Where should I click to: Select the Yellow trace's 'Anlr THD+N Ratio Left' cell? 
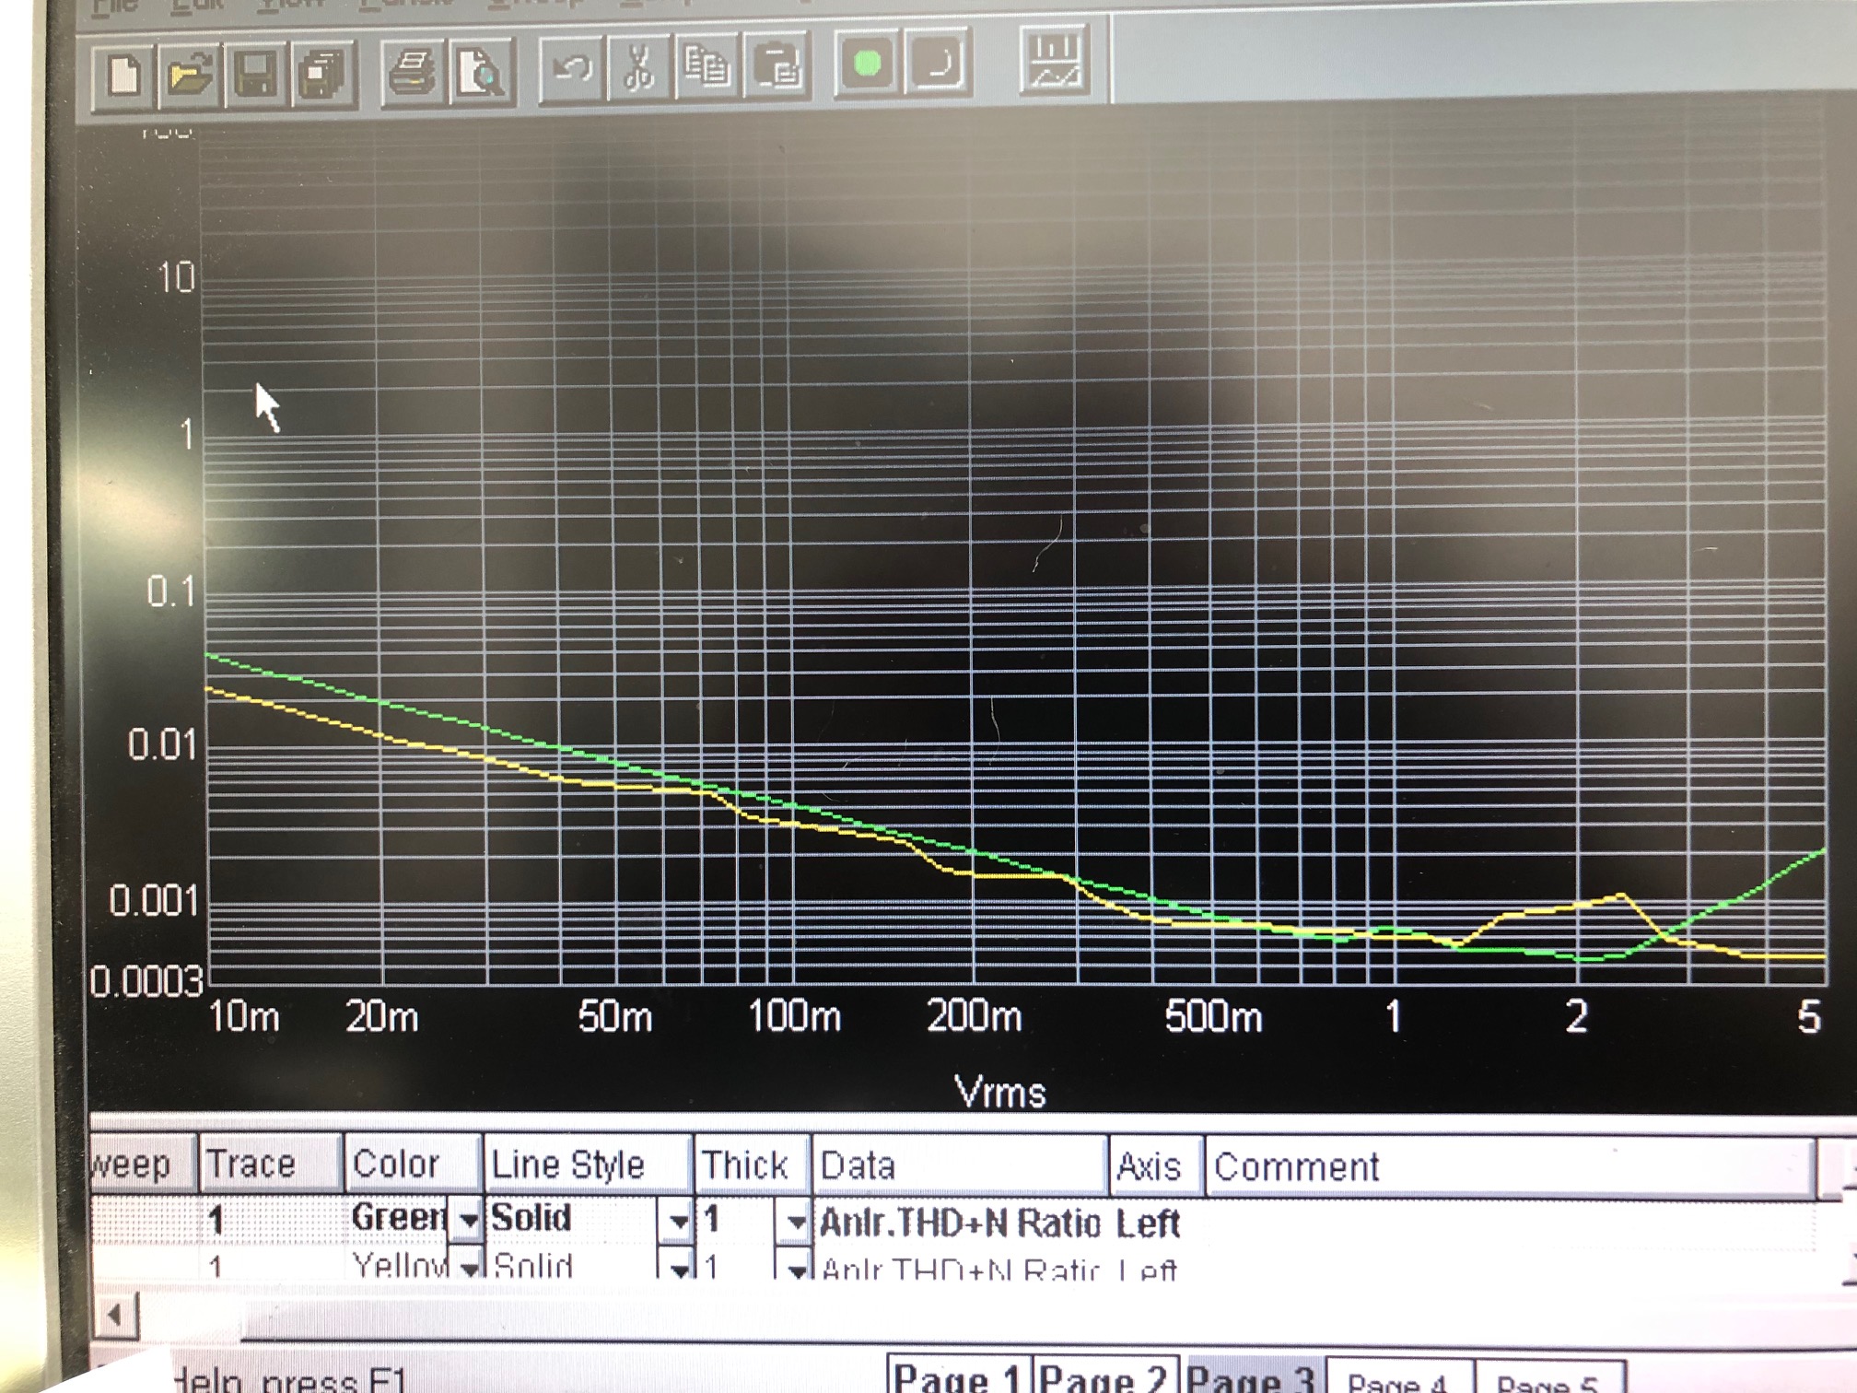click(x=999, y=1269)
